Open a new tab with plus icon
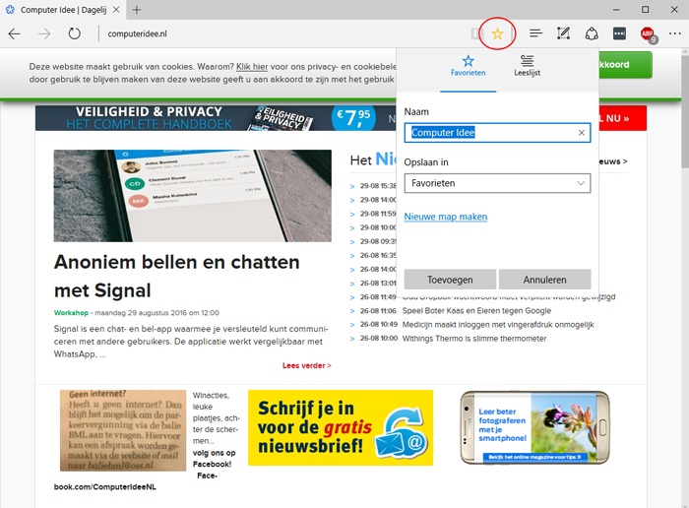Viewport: 689px width, 508px height. [137, 10]
